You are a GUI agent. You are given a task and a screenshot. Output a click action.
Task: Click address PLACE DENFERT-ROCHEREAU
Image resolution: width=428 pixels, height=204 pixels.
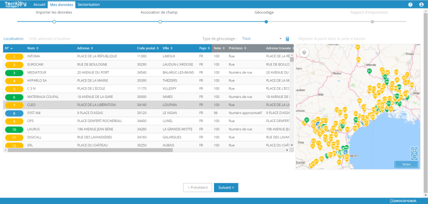tap(100, 121)
